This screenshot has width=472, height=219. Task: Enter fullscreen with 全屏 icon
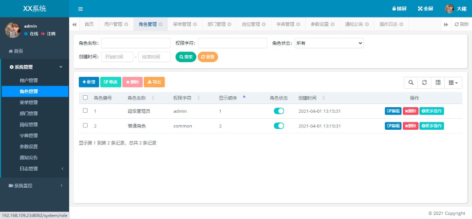[425, 9]
